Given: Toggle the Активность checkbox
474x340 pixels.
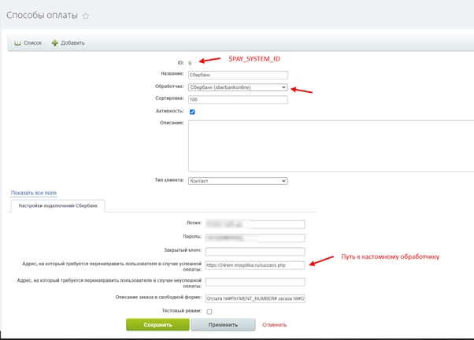Looking at the screenshot, I should pos(192,112).
